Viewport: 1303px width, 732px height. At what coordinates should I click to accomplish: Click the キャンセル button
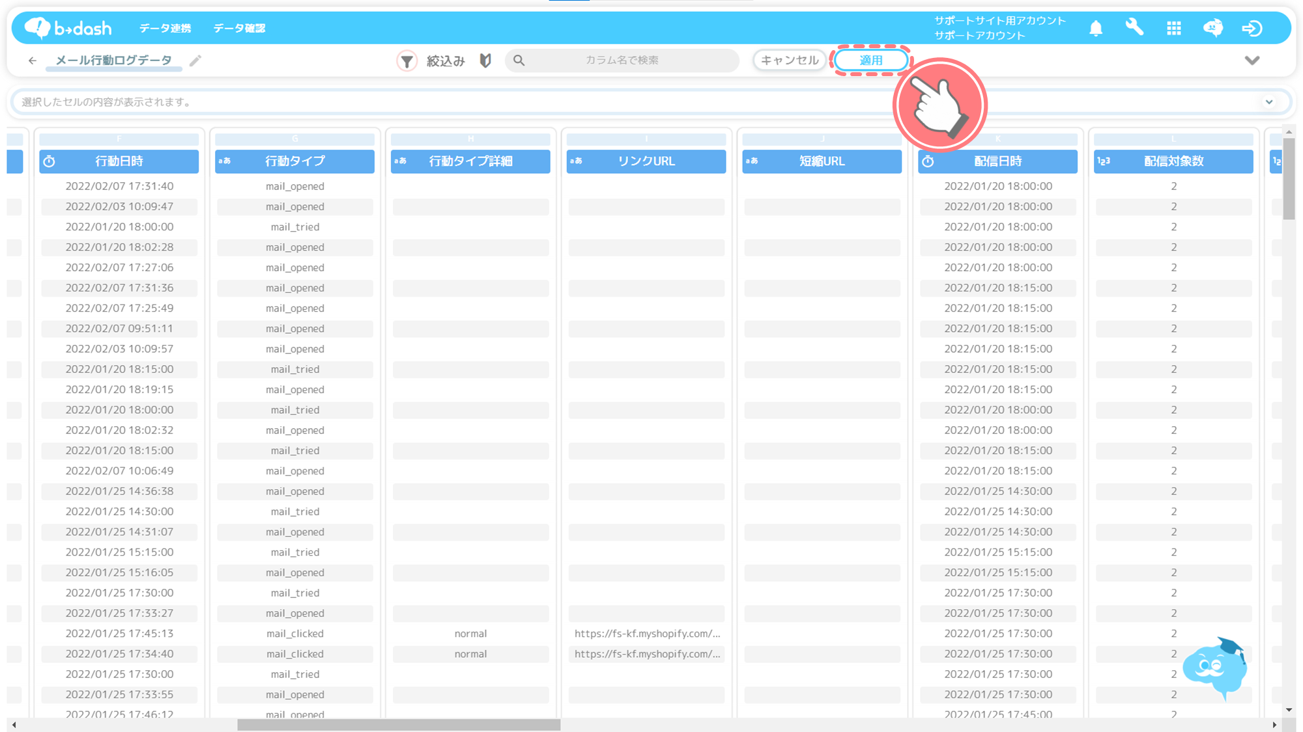[790, 61]
